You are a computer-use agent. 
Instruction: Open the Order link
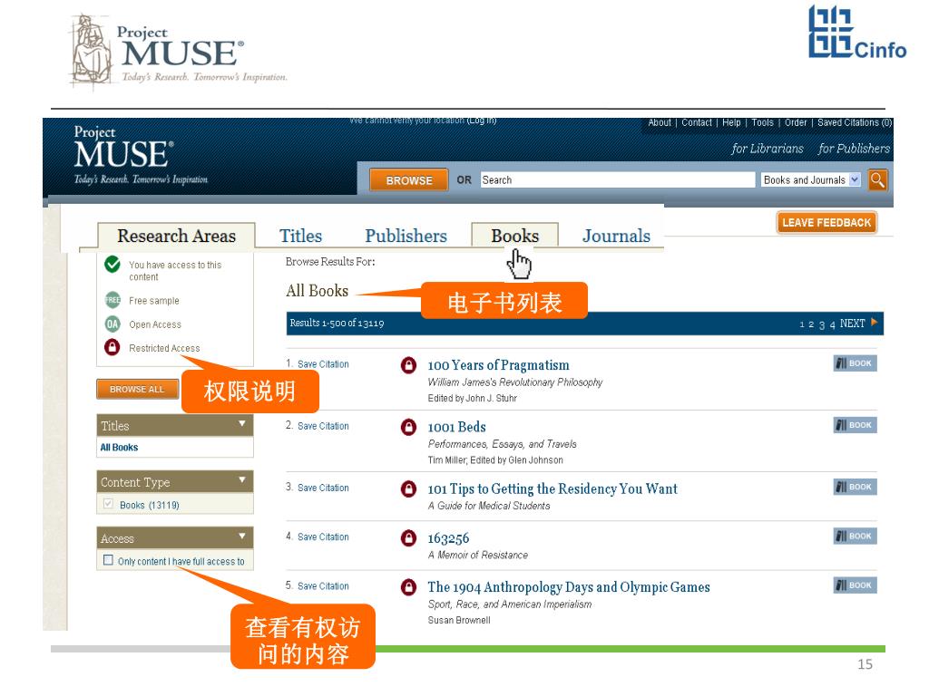tap(796, 122)
